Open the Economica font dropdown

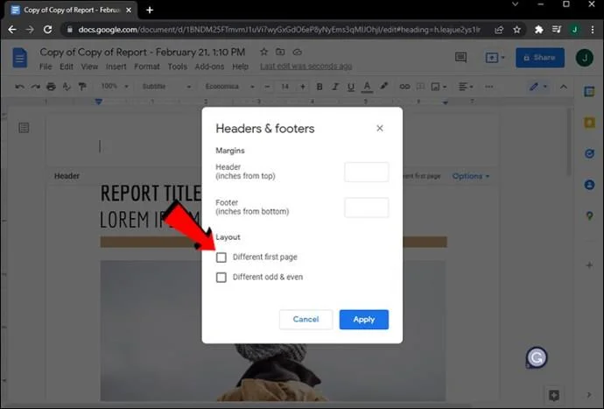coord(229,87)
